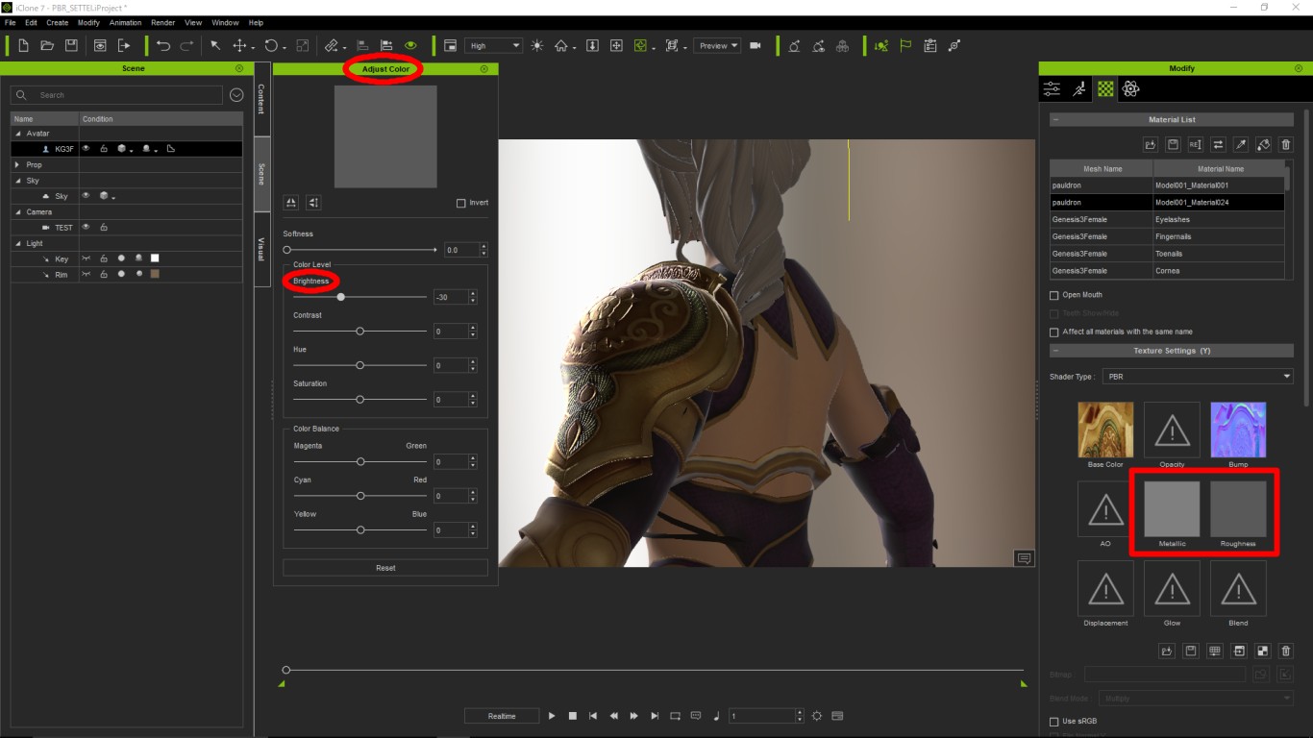Open the High quality dropdown
The width and height of the screenshot is (1313, 738).
(x=493, y=45)
